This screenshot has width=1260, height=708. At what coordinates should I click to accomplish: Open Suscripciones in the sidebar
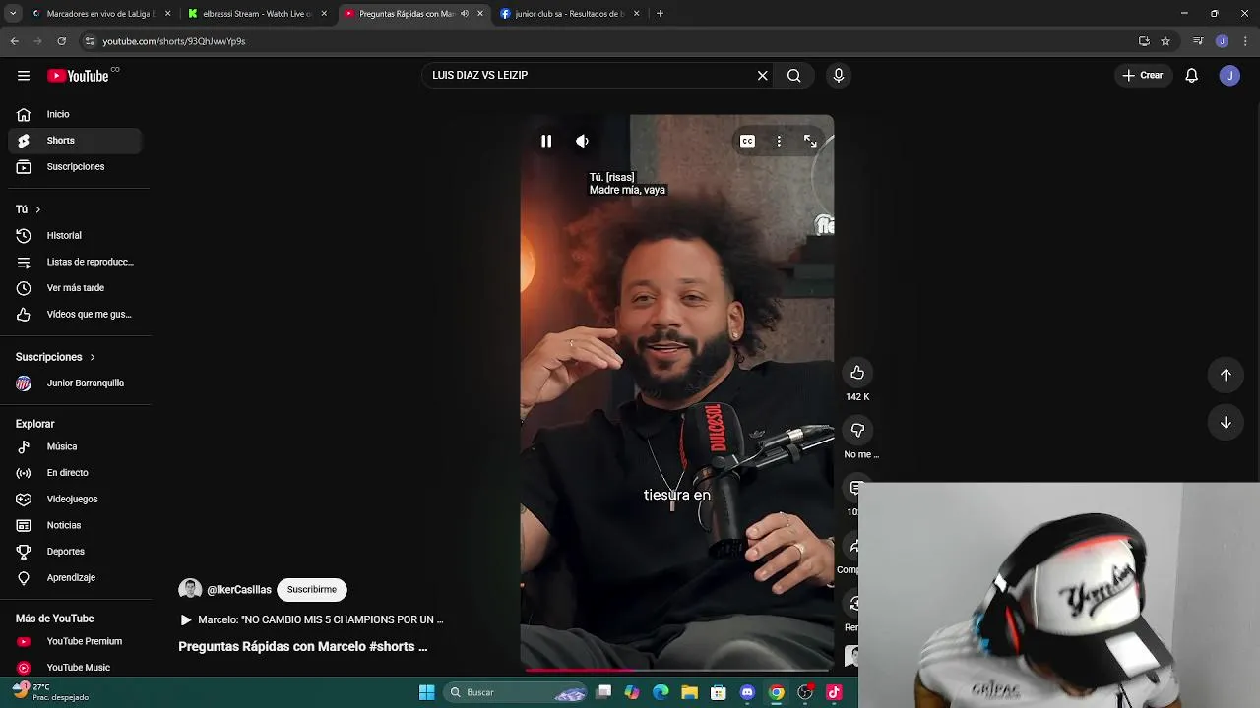point(75,167)
